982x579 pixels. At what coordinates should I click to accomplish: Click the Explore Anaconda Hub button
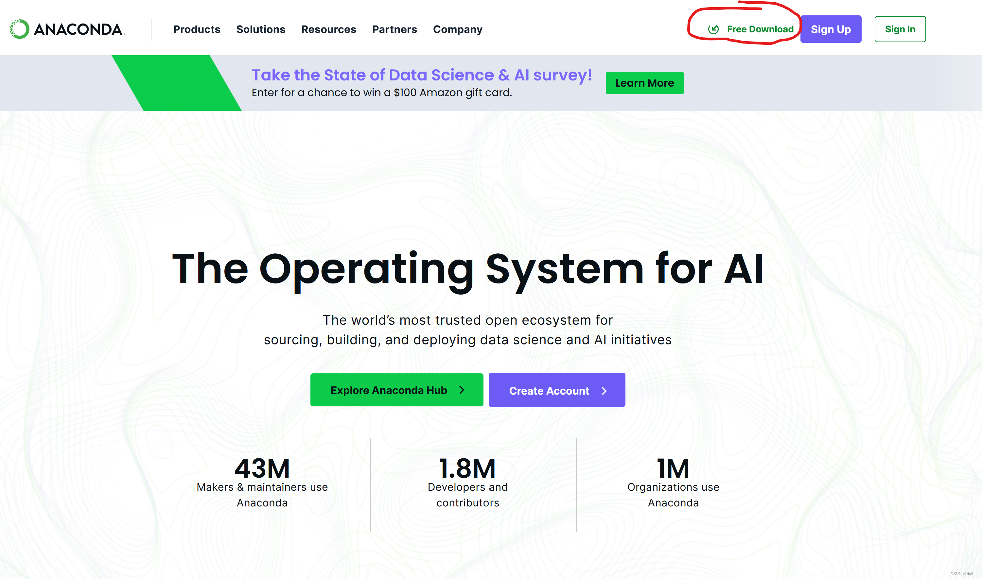tap(388, 390)
